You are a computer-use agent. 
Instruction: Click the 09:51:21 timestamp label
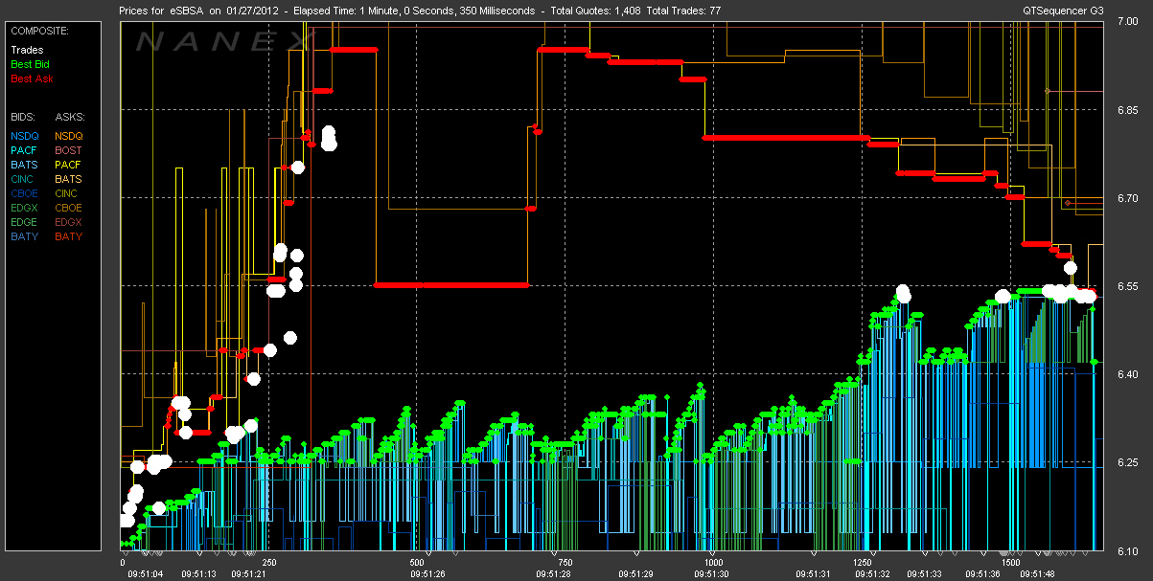(x=248, y=574)
